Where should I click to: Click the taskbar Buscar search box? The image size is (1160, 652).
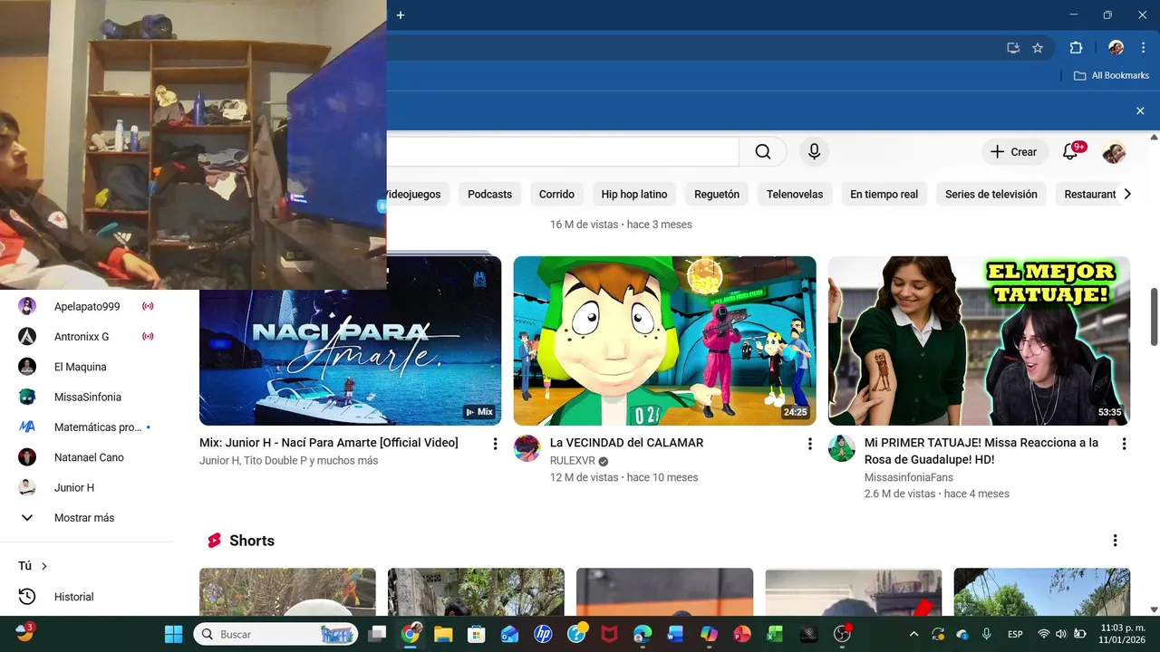click(x=275, y=634)
